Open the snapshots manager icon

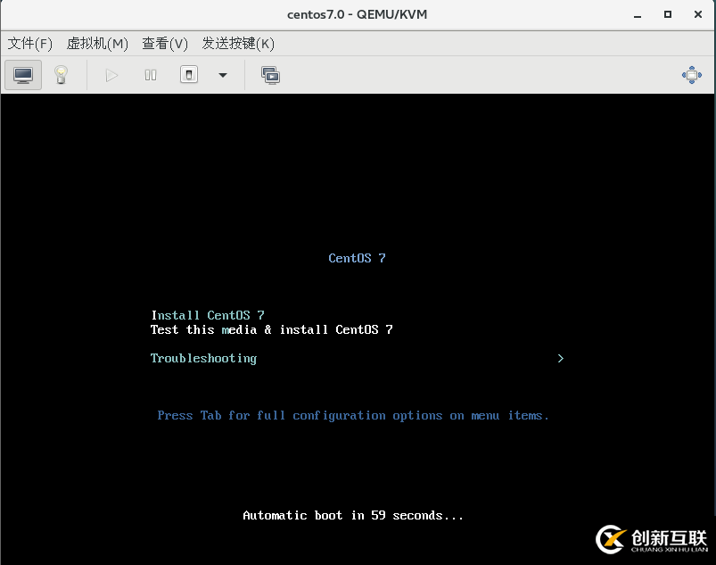270,75
